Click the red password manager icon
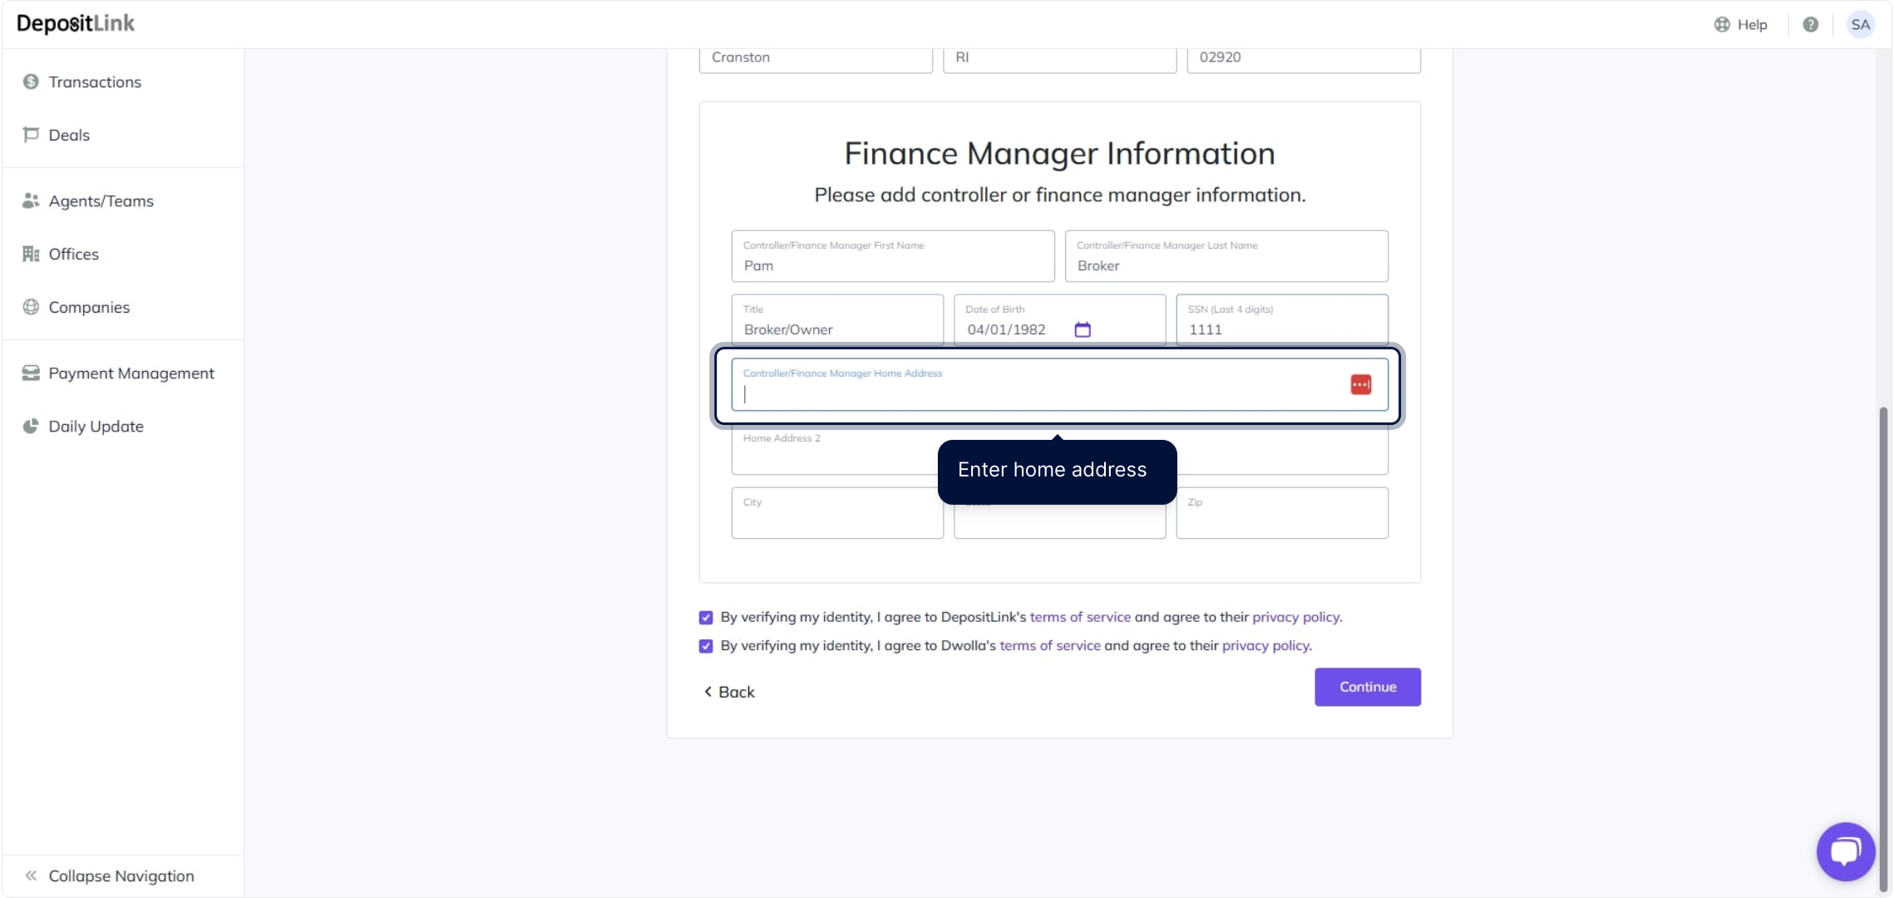The image size is (1894, 898). coord(1360,384)
